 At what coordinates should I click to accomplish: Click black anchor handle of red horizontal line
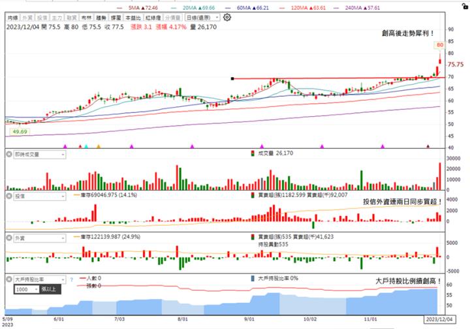coord(232,79)
